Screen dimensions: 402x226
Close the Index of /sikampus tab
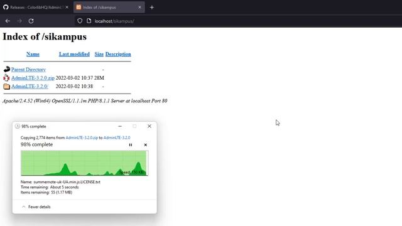click(x=139, y=8)
